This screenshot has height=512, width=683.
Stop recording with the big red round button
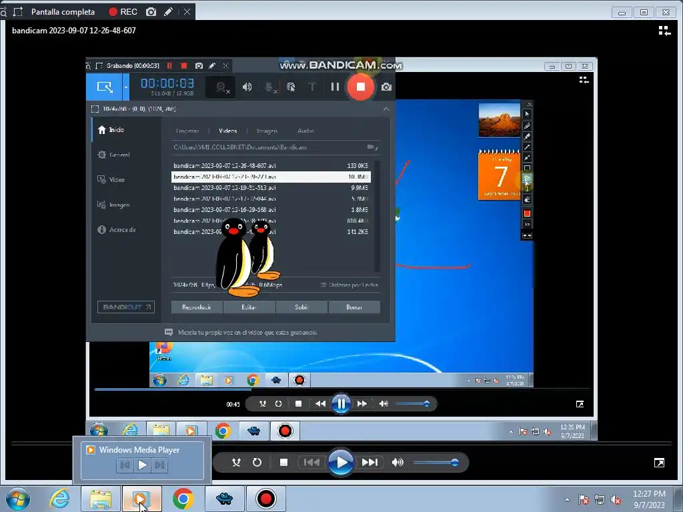360,87
